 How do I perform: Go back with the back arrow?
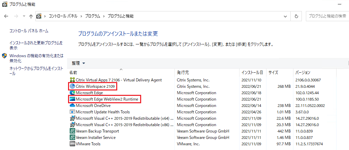point(6,16)
